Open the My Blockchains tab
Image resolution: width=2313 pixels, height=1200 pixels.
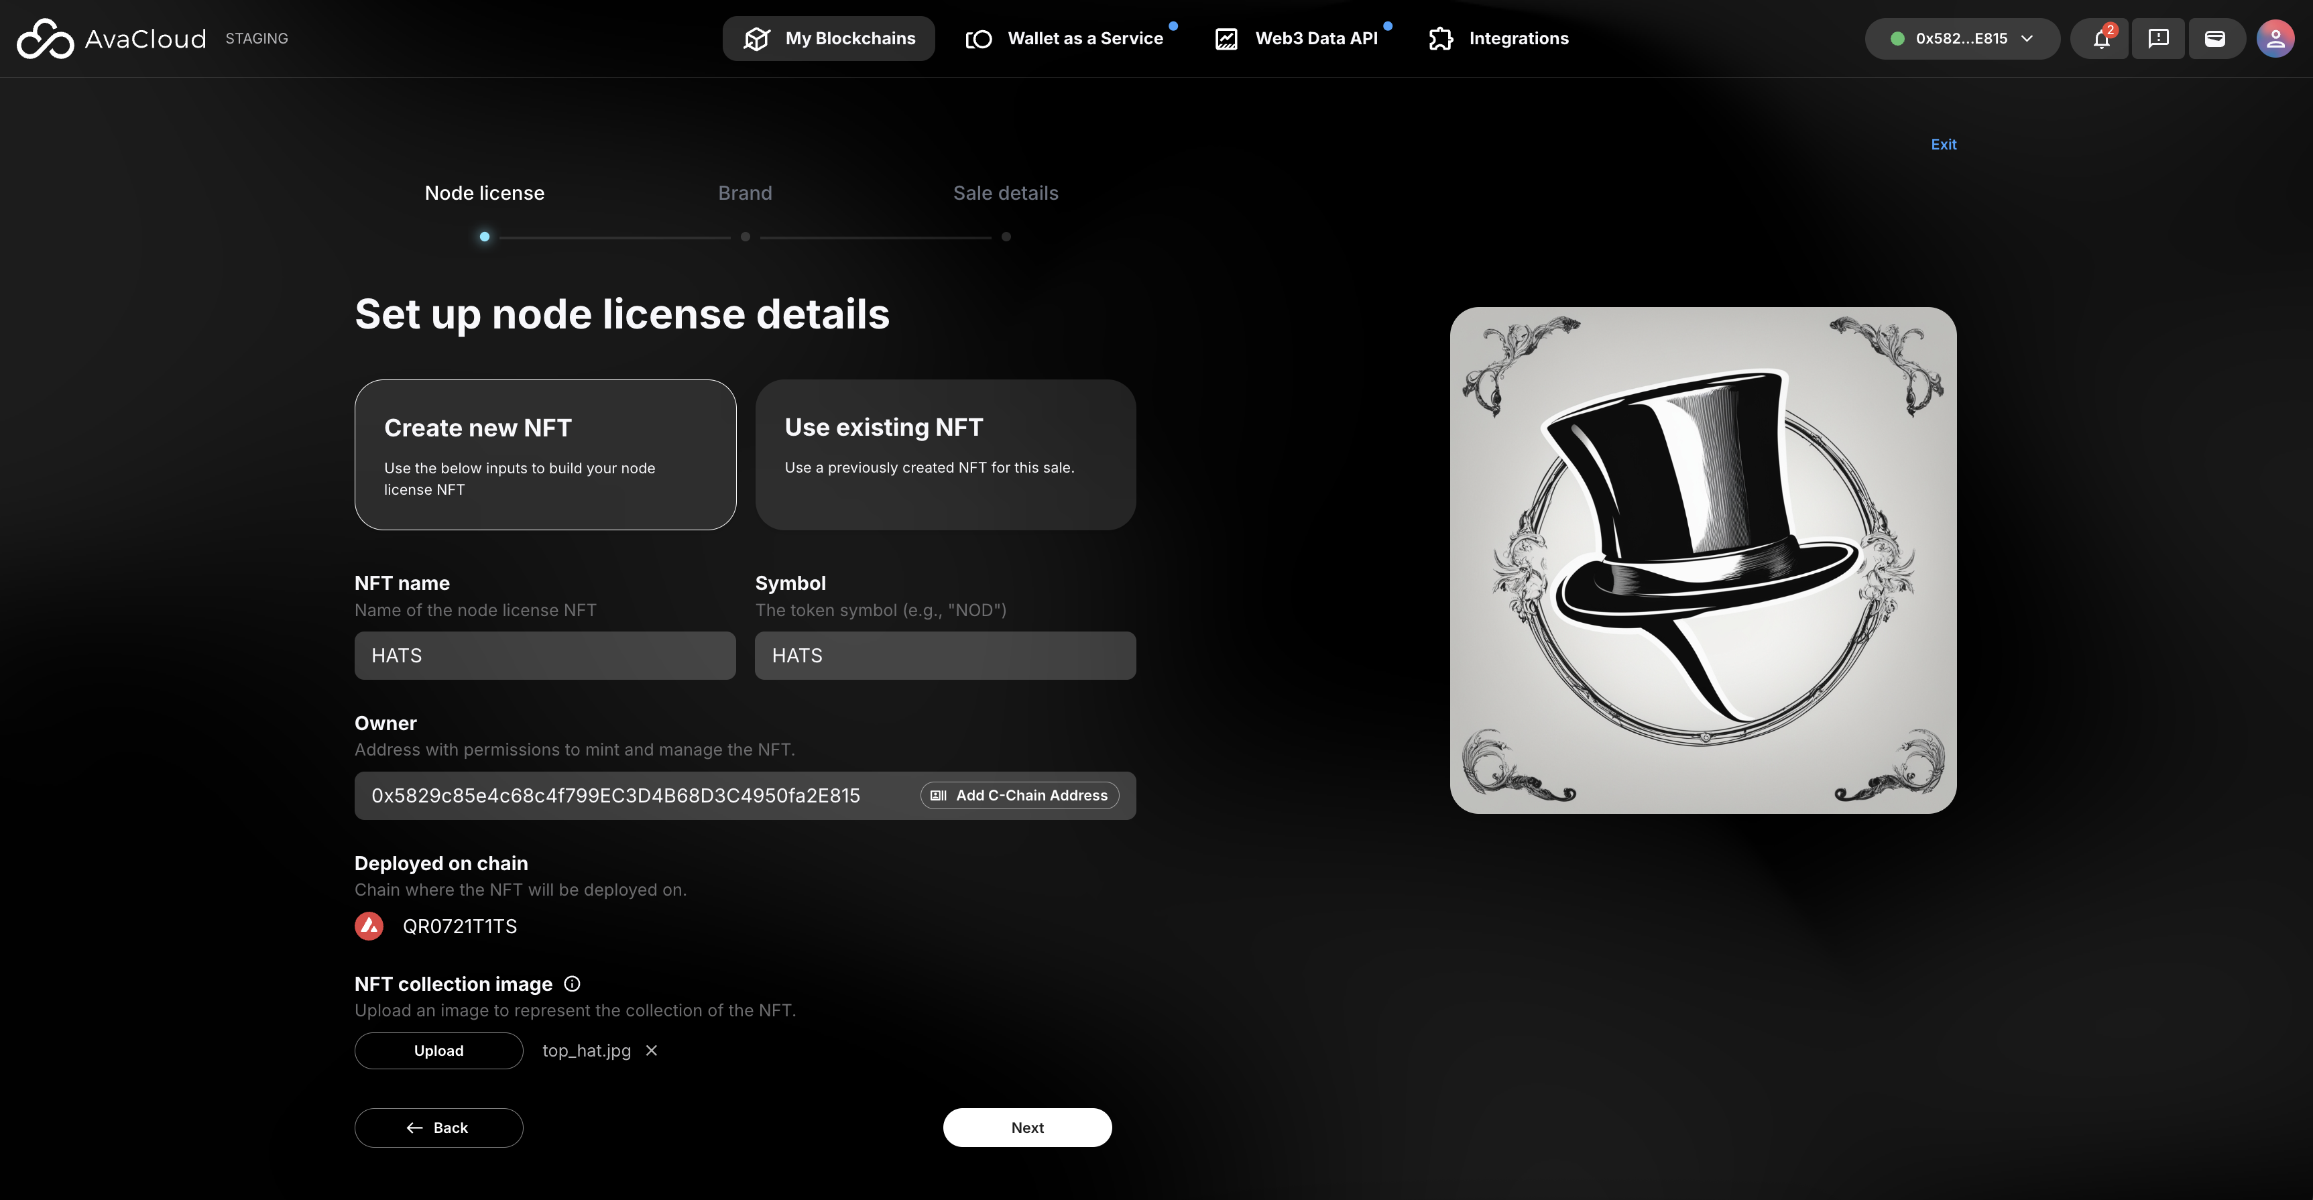829,39
